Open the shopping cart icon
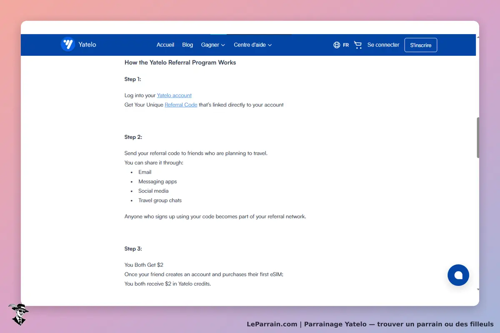500x333 pixels. 358,45
